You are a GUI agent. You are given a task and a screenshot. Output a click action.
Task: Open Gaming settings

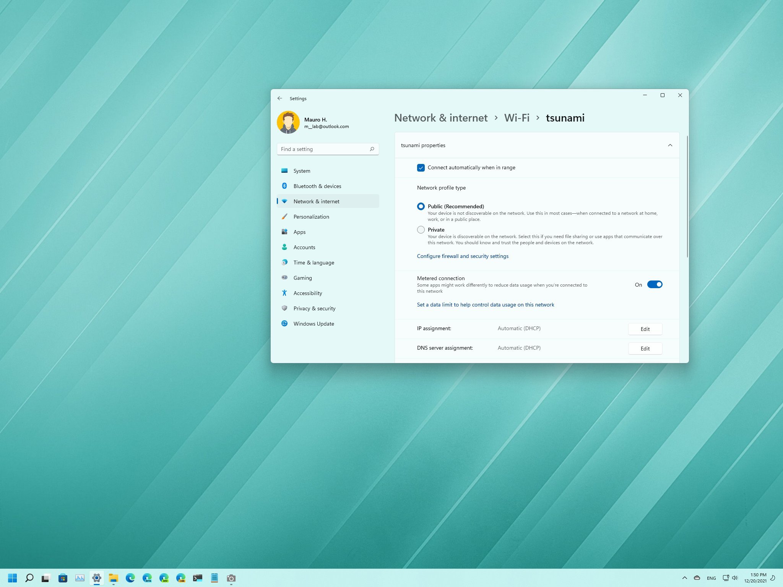(x=302, y=277)
